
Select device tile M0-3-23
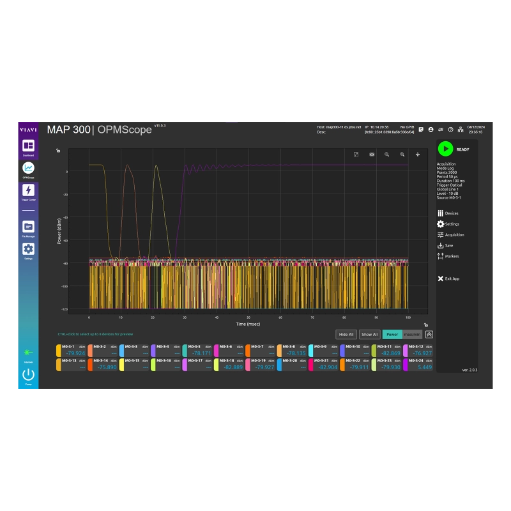pos(386,364)
